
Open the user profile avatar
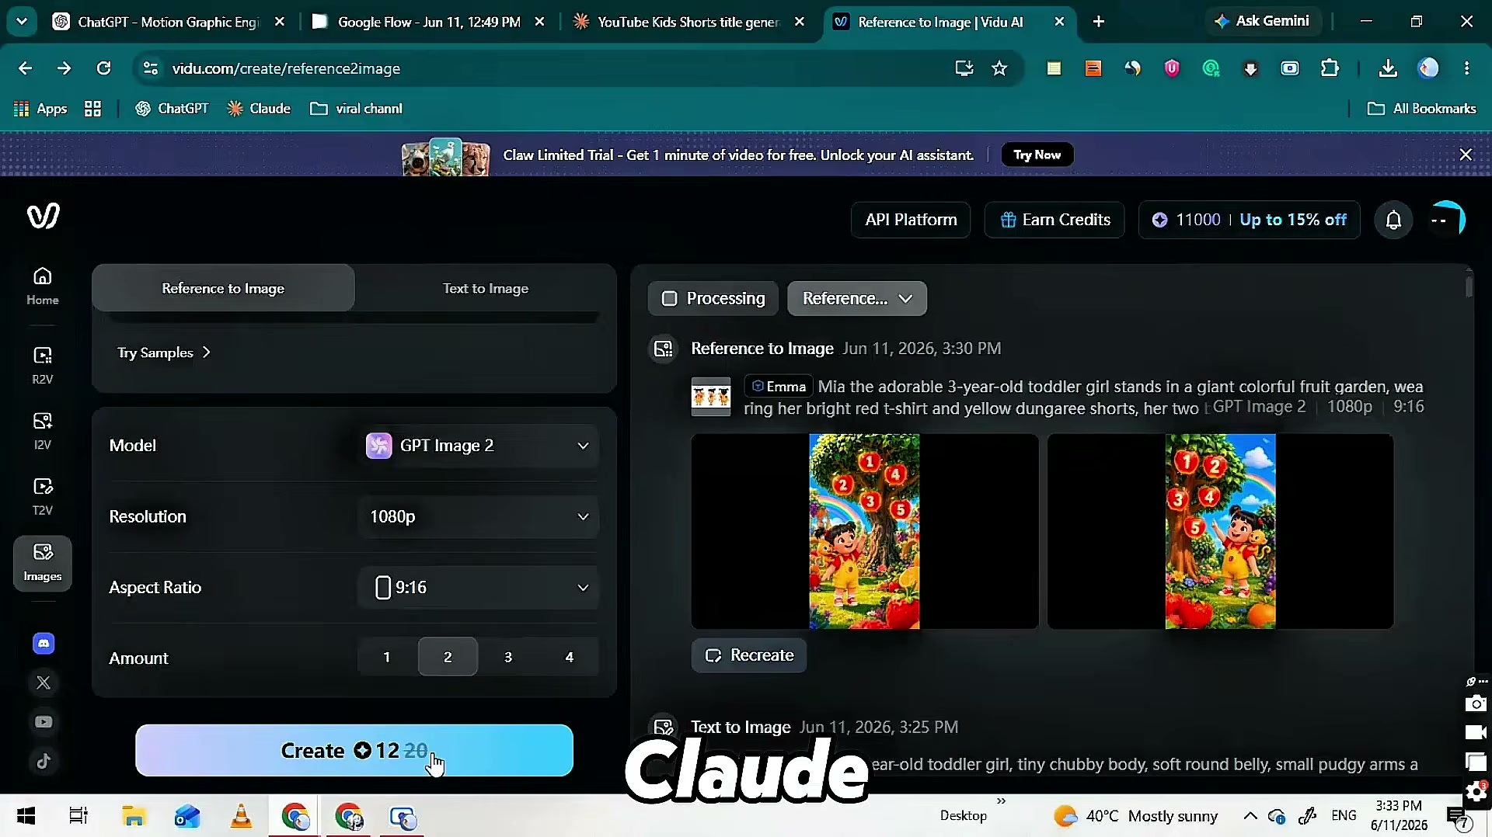(x=1448, y=220)
